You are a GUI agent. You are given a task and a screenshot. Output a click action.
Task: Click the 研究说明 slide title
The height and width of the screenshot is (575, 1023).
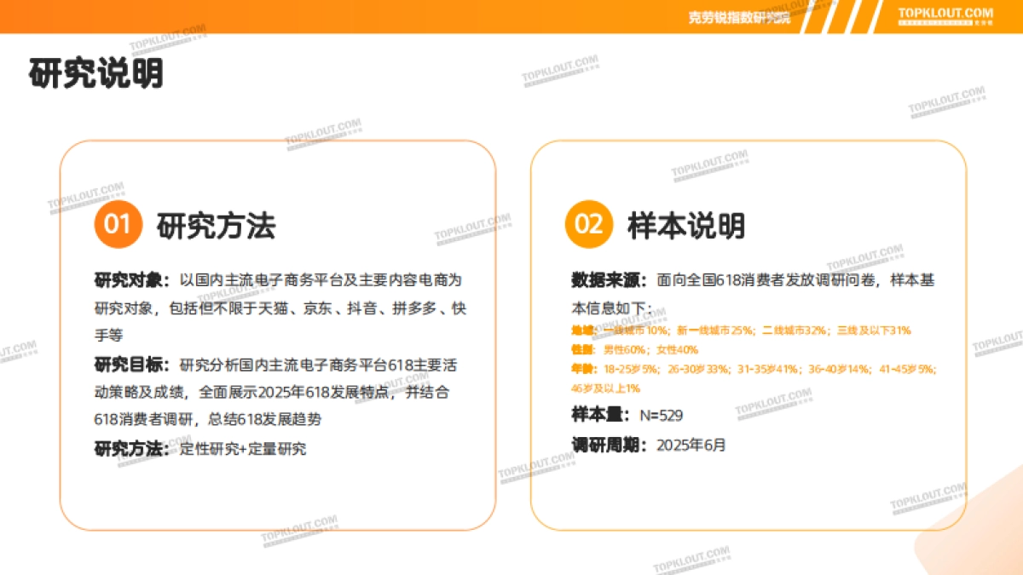pyautogui.click(x=96, y=73)
